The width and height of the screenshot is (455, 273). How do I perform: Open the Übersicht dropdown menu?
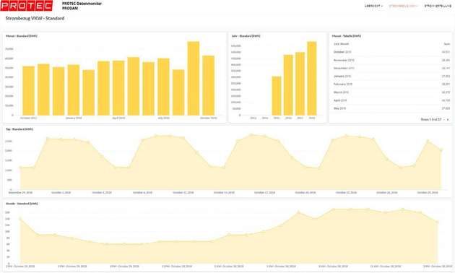(374, 6)
